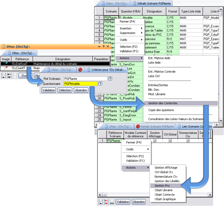Screen dimensions: 224x206
Task: Click the yellow Questionnaire input field
Action: tap(80, 84)
